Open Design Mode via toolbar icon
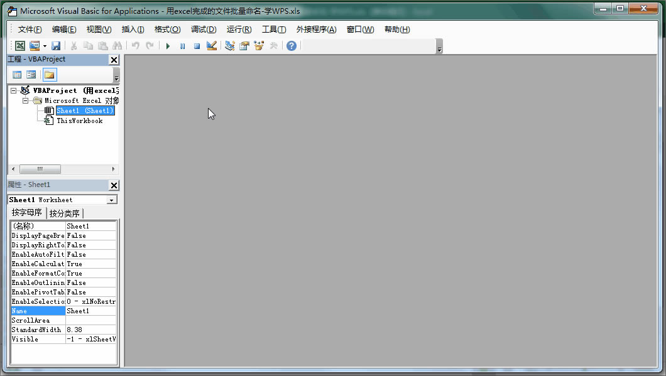This screenshot has height=376, width=666. pos(212,45)
